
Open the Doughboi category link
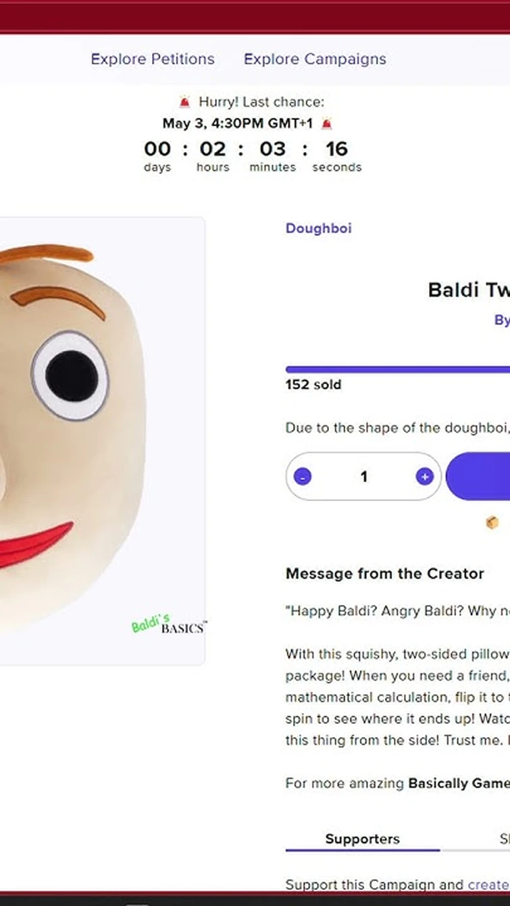click(318, 228)
